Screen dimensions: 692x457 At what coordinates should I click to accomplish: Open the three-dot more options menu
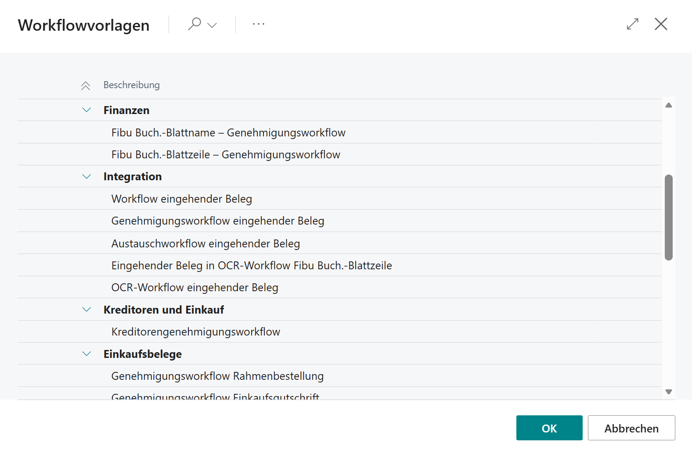click(259, 24)
